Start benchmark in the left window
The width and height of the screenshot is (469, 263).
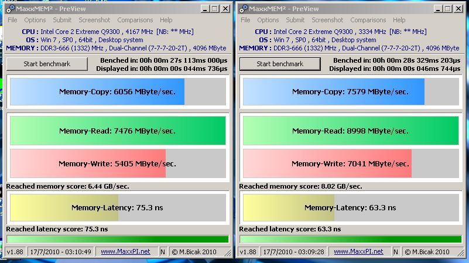coord(47,64)
